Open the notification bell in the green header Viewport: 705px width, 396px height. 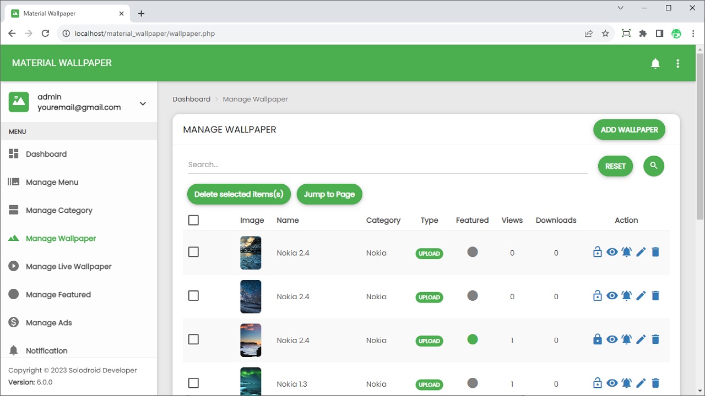(655, 63)
